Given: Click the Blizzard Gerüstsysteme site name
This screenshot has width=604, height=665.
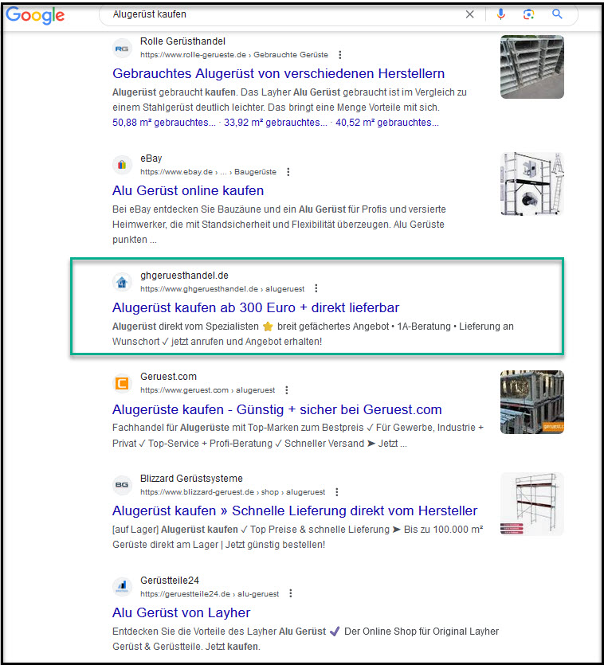Looking at the screenshot, I should click(x=191, y=479).
